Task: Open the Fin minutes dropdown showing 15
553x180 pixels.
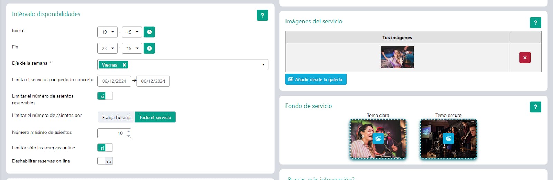Action: pos(132,48)
